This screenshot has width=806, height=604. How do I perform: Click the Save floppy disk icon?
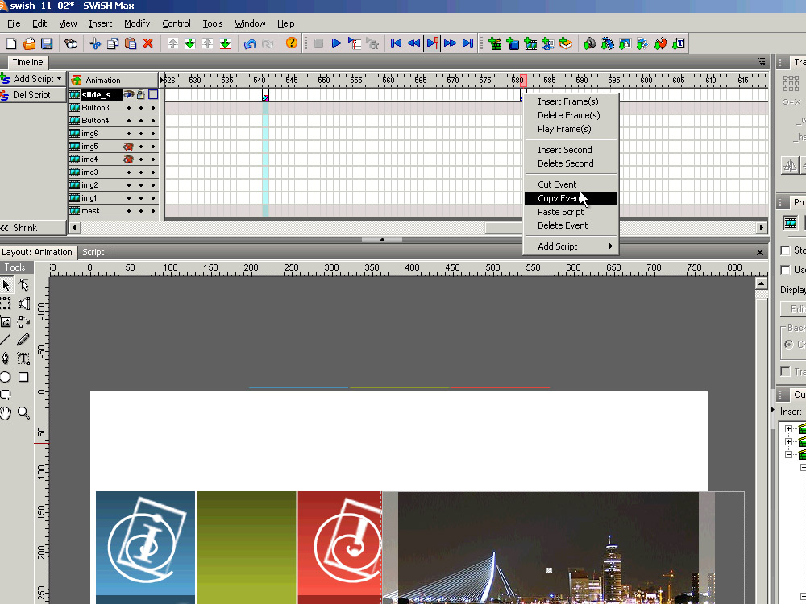coord(47,43)
